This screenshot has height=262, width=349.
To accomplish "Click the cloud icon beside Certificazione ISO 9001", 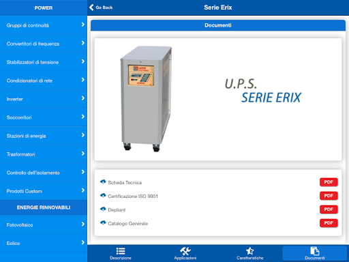I will pos(103,195).
